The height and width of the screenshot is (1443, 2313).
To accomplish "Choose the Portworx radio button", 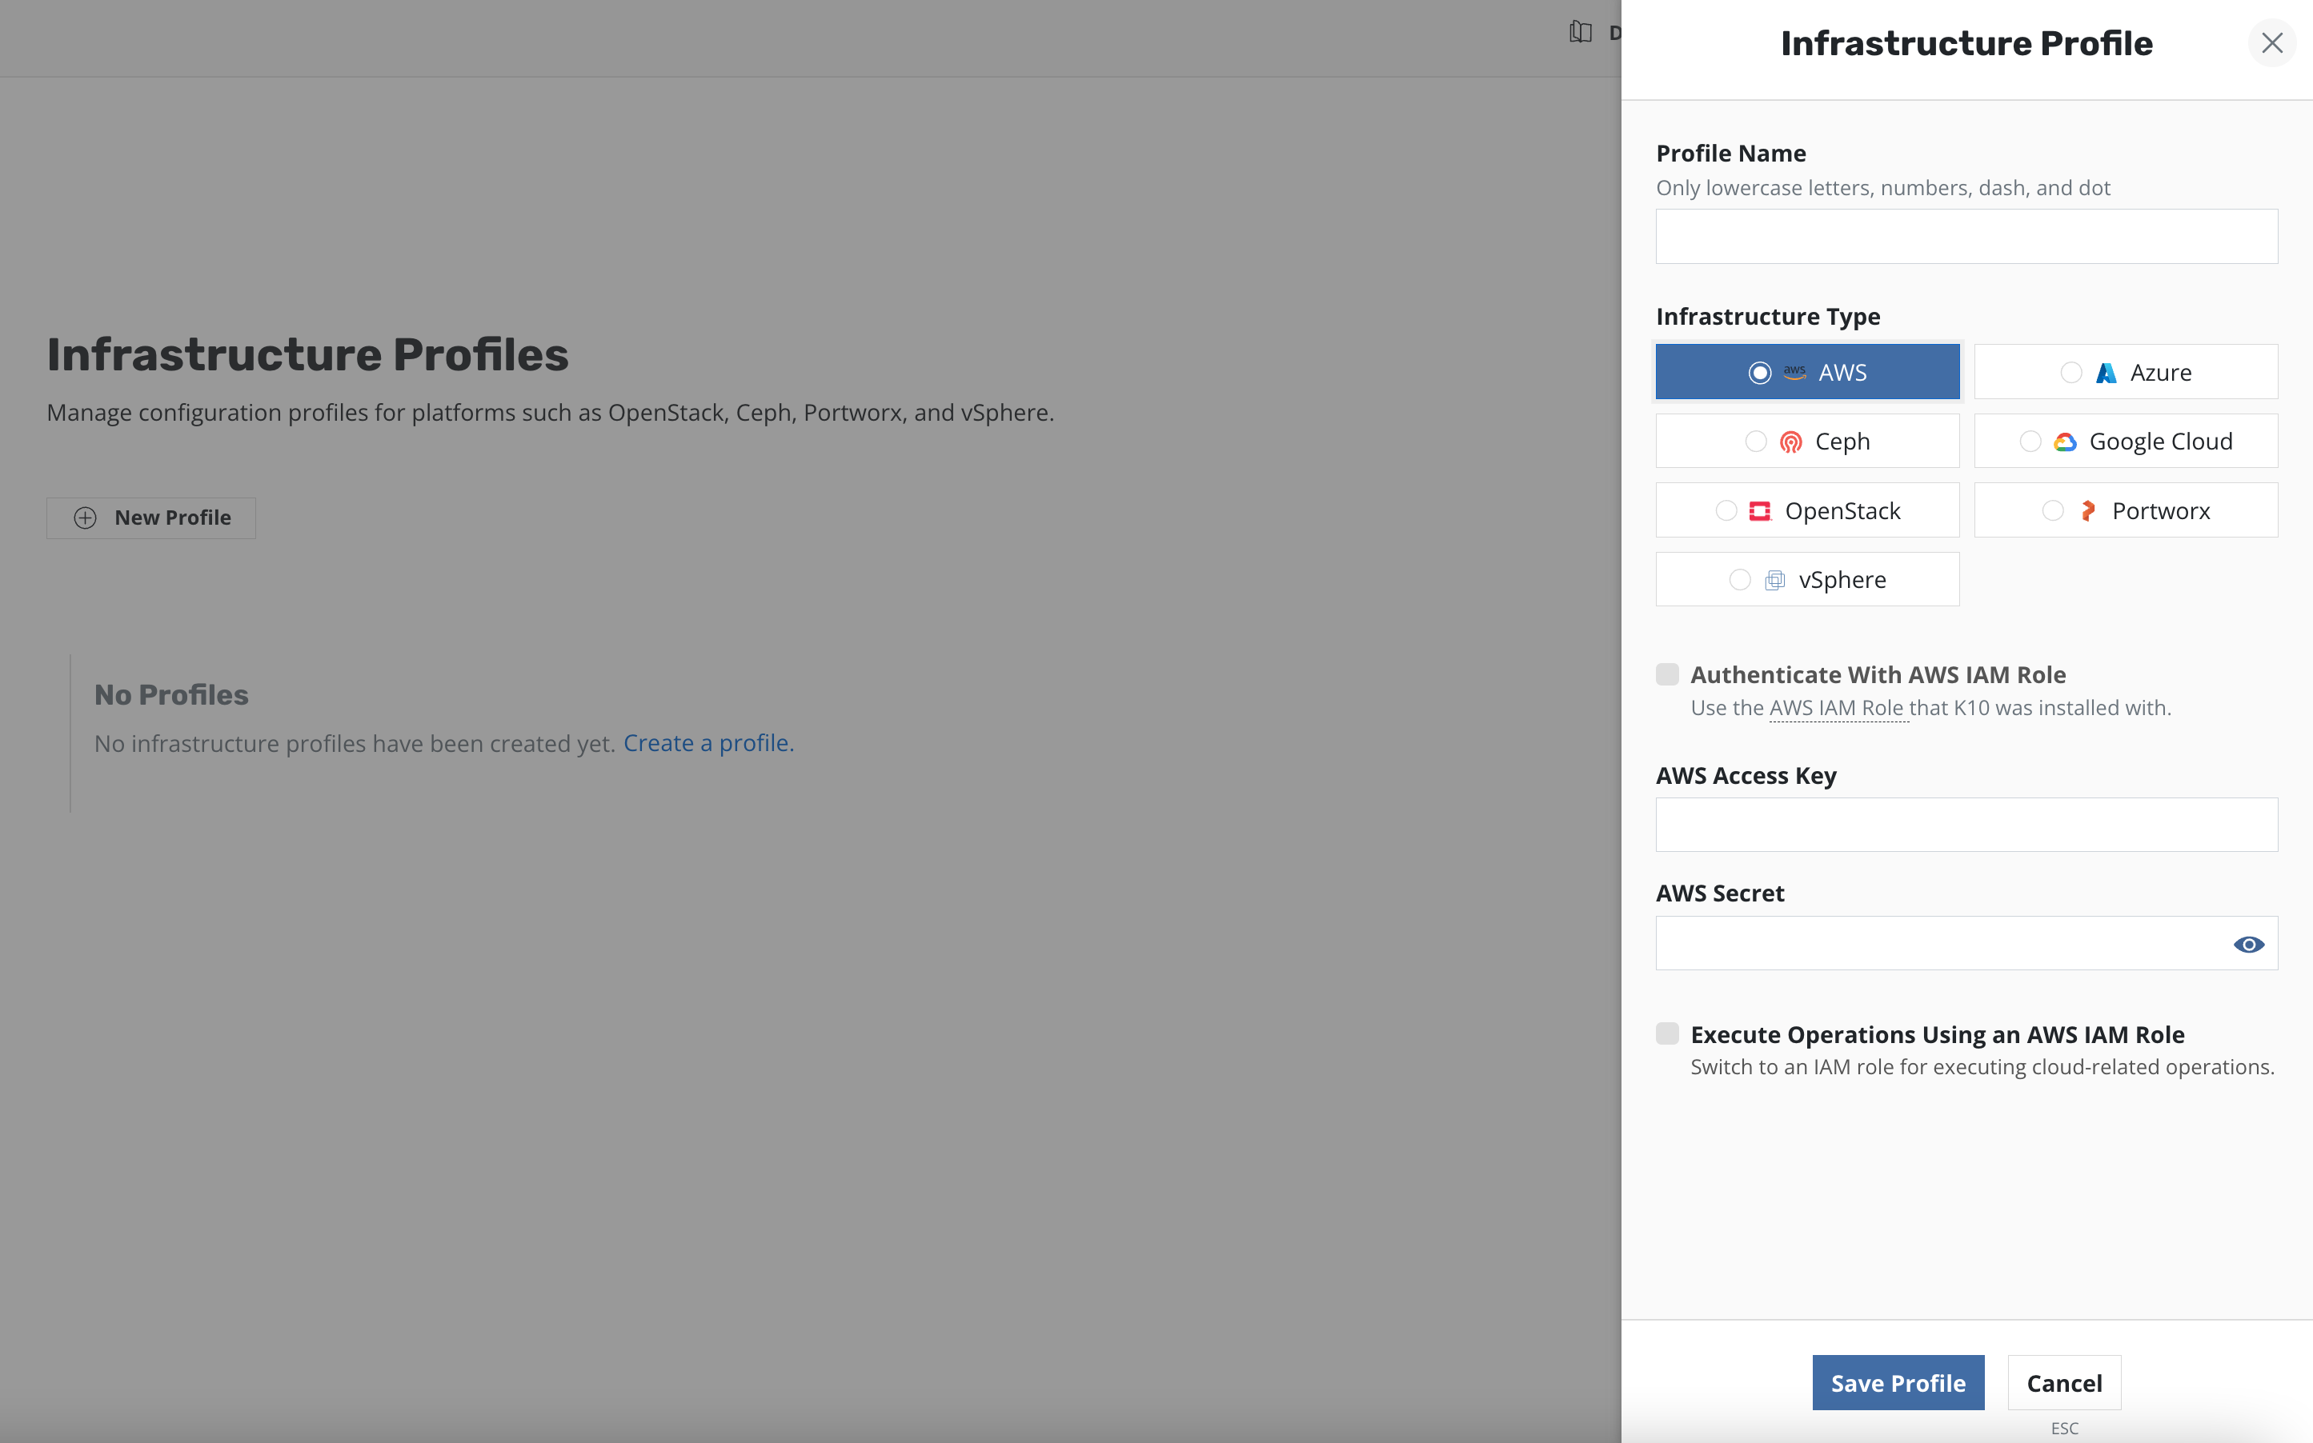I will [x=2052, y=510].
